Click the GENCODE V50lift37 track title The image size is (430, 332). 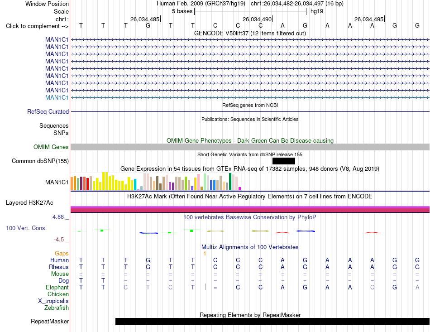tap(250, 33)
